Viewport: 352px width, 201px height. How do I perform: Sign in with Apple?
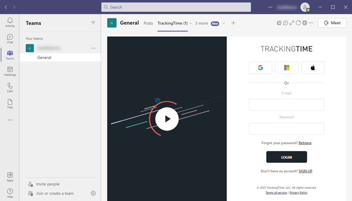tap(313, 67)
